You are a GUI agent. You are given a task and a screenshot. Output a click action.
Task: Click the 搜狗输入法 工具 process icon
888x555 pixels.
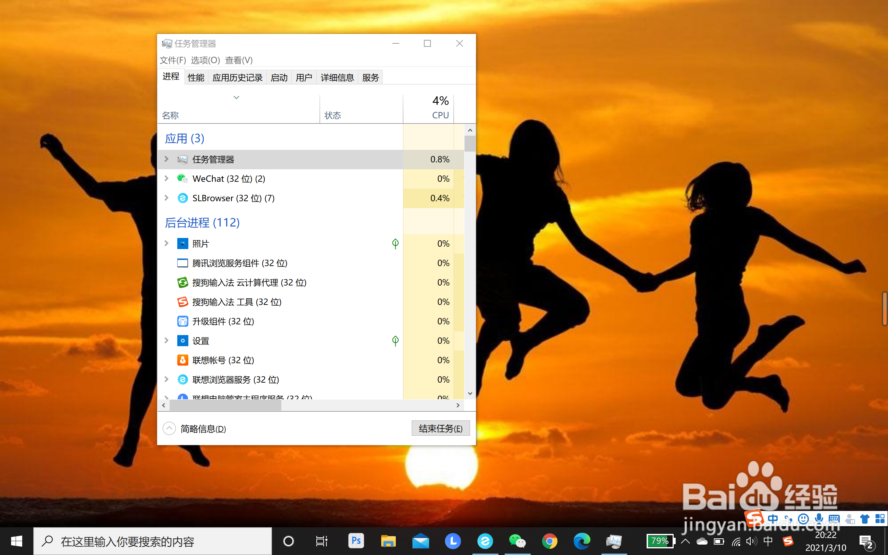(182, 302)
